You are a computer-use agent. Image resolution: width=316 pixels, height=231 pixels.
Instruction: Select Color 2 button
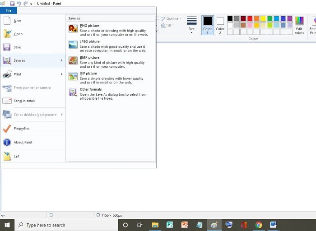tap(220, 25)
